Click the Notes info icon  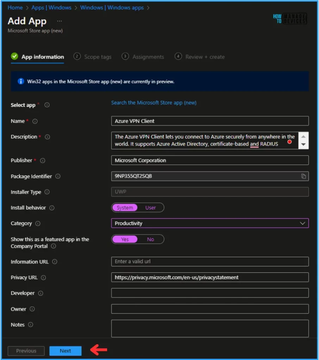pyautogui.click(x=31, y=324)
